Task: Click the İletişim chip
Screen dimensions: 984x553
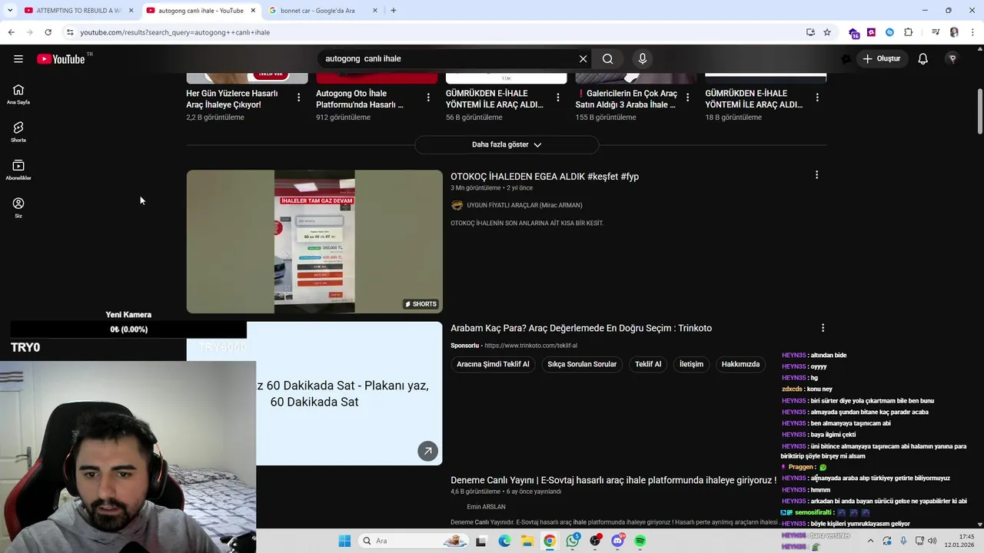Action: tap(691, 364)
